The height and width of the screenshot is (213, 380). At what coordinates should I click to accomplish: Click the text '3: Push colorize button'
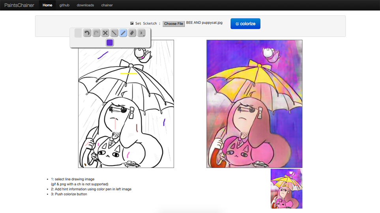[69, 194]
